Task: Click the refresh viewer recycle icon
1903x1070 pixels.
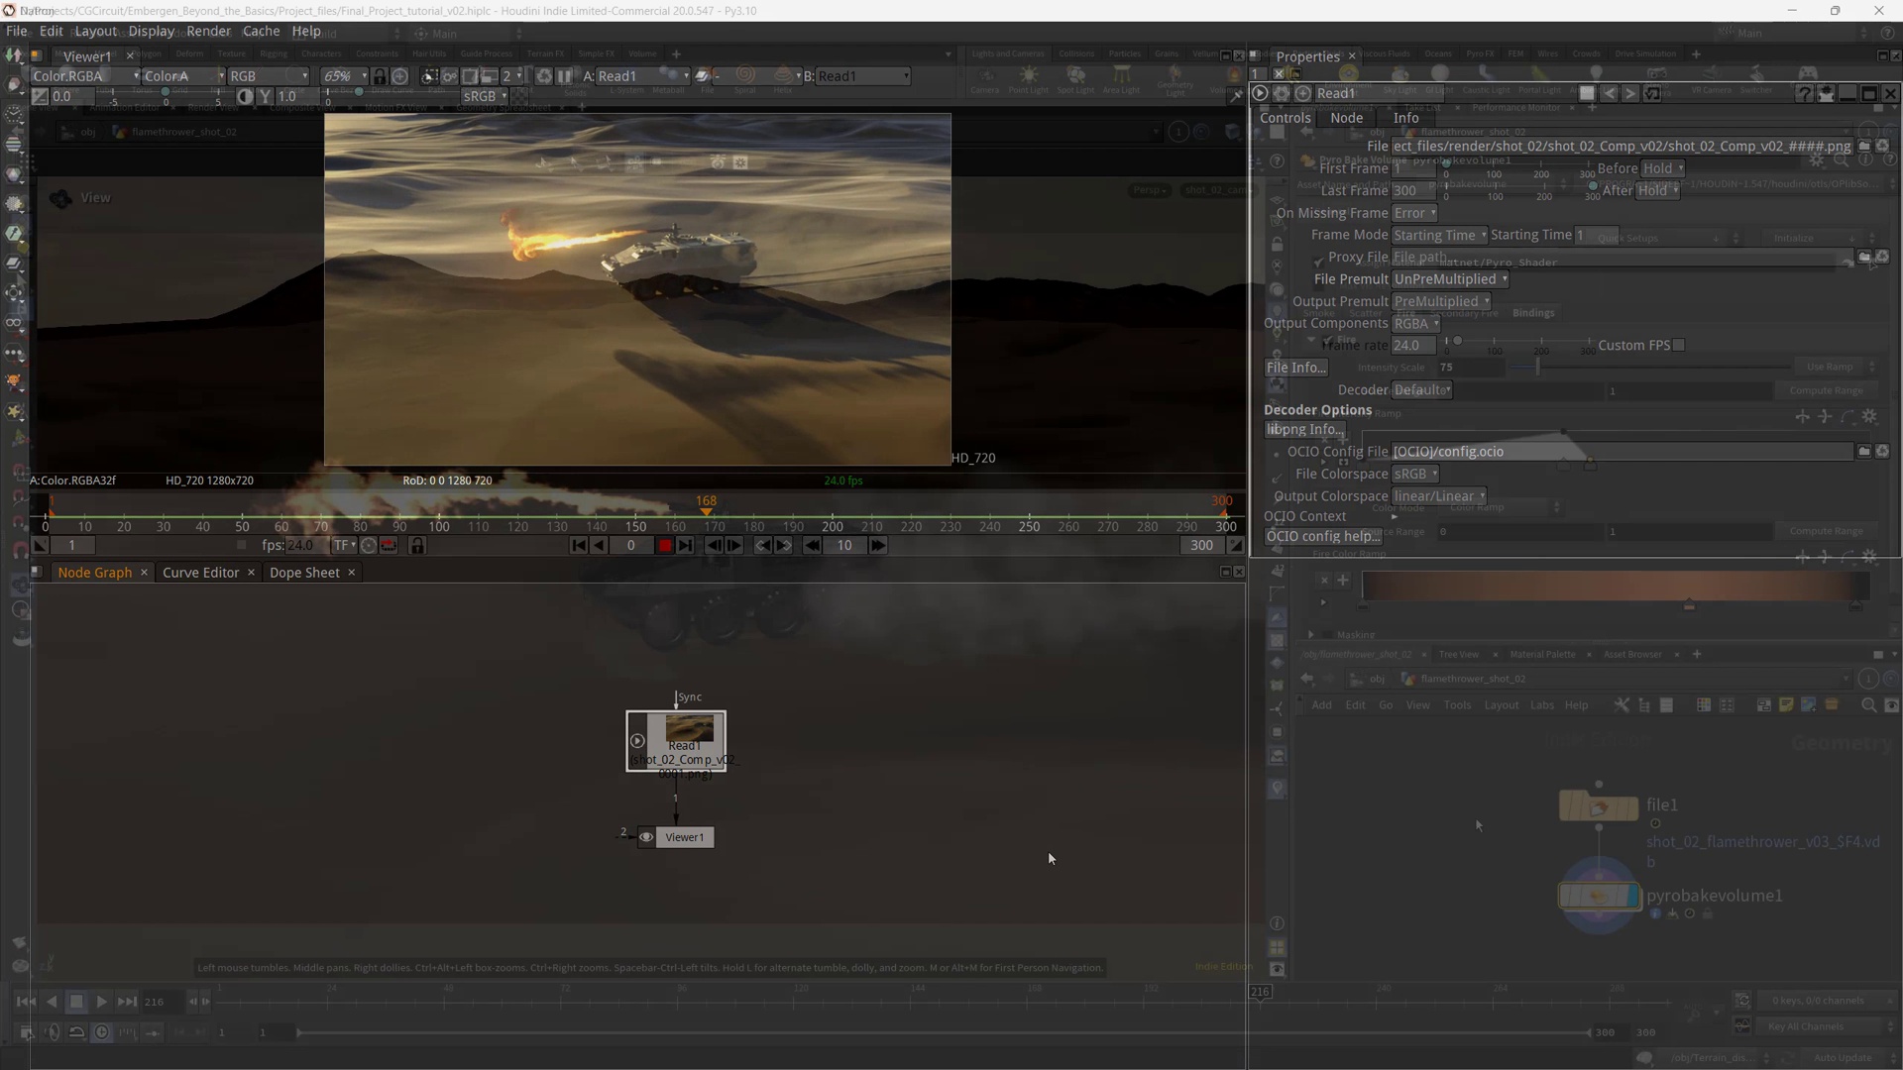Action: (x=544, y=76)
